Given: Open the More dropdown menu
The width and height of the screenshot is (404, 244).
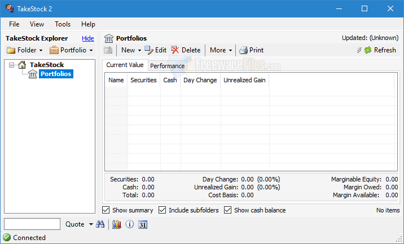Looking at the screenshot, I should coord(221,50).
